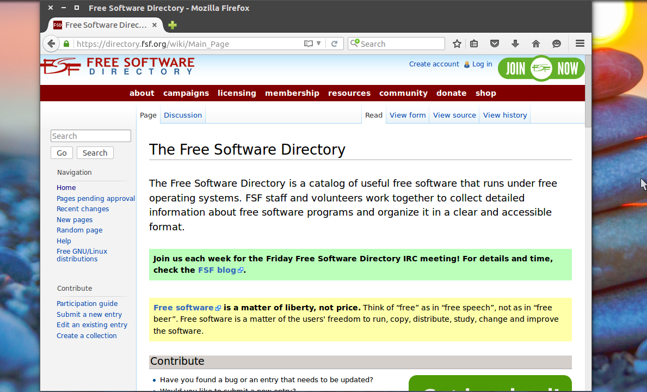Go to the Firefox home page icon

click(x=536, y=44)
